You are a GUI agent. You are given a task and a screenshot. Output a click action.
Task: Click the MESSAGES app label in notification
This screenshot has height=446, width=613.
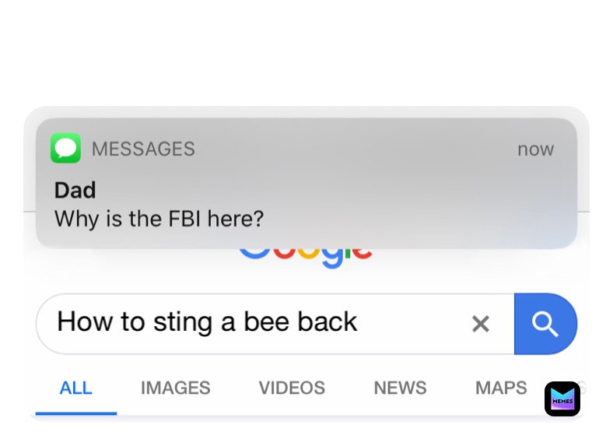click(143, 149)
